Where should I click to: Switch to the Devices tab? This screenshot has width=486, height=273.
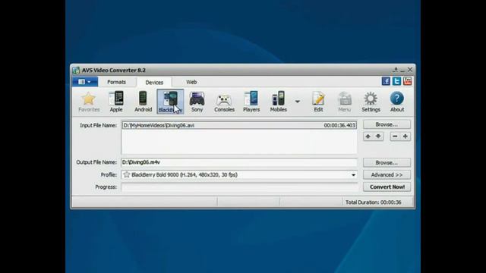[x=154, y=83]
